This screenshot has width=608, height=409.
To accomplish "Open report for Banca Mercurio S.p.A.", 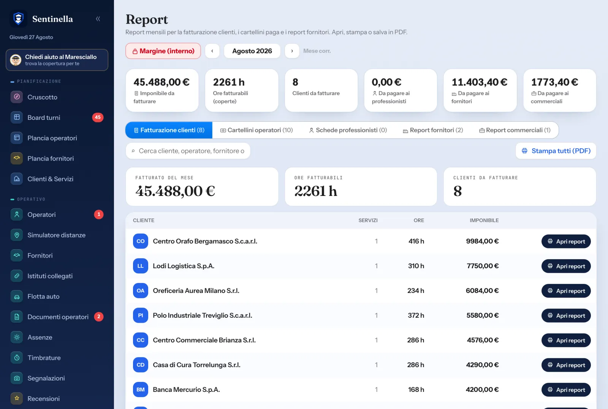I will point(566,390).
